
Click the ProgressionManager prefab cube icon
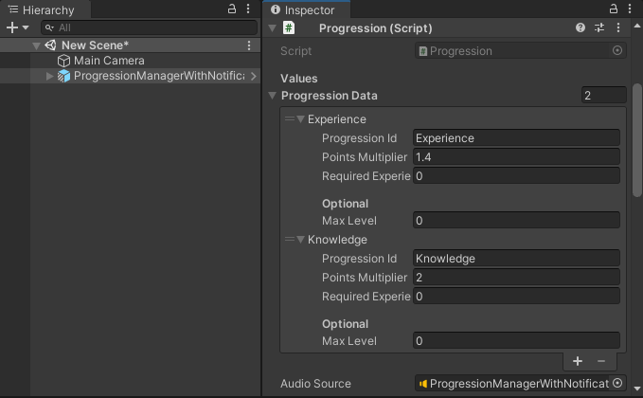[x=63, y=76]
